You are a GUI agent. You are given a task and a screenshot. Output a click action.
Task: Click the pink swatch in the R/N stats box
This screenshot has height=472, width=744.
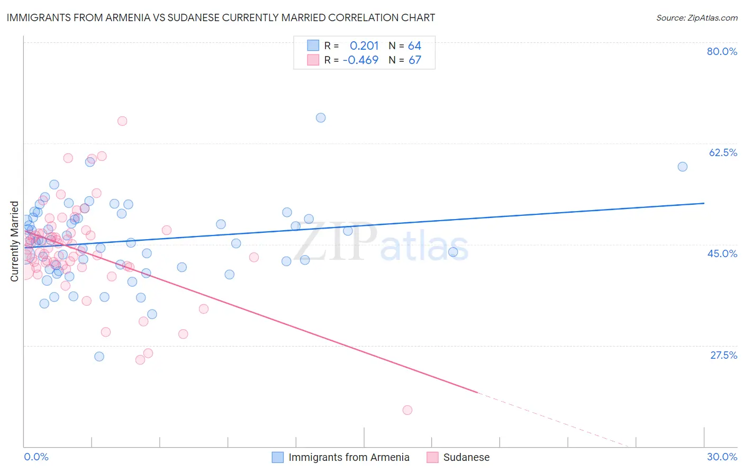click(313, 60)
